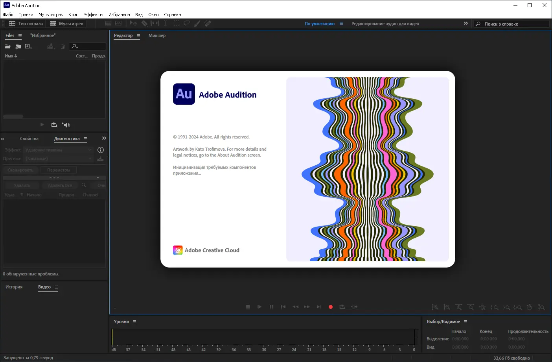Toggle Loop Playback in the Files panel
This screenshot has height=362, width=552.
(54, 125)
